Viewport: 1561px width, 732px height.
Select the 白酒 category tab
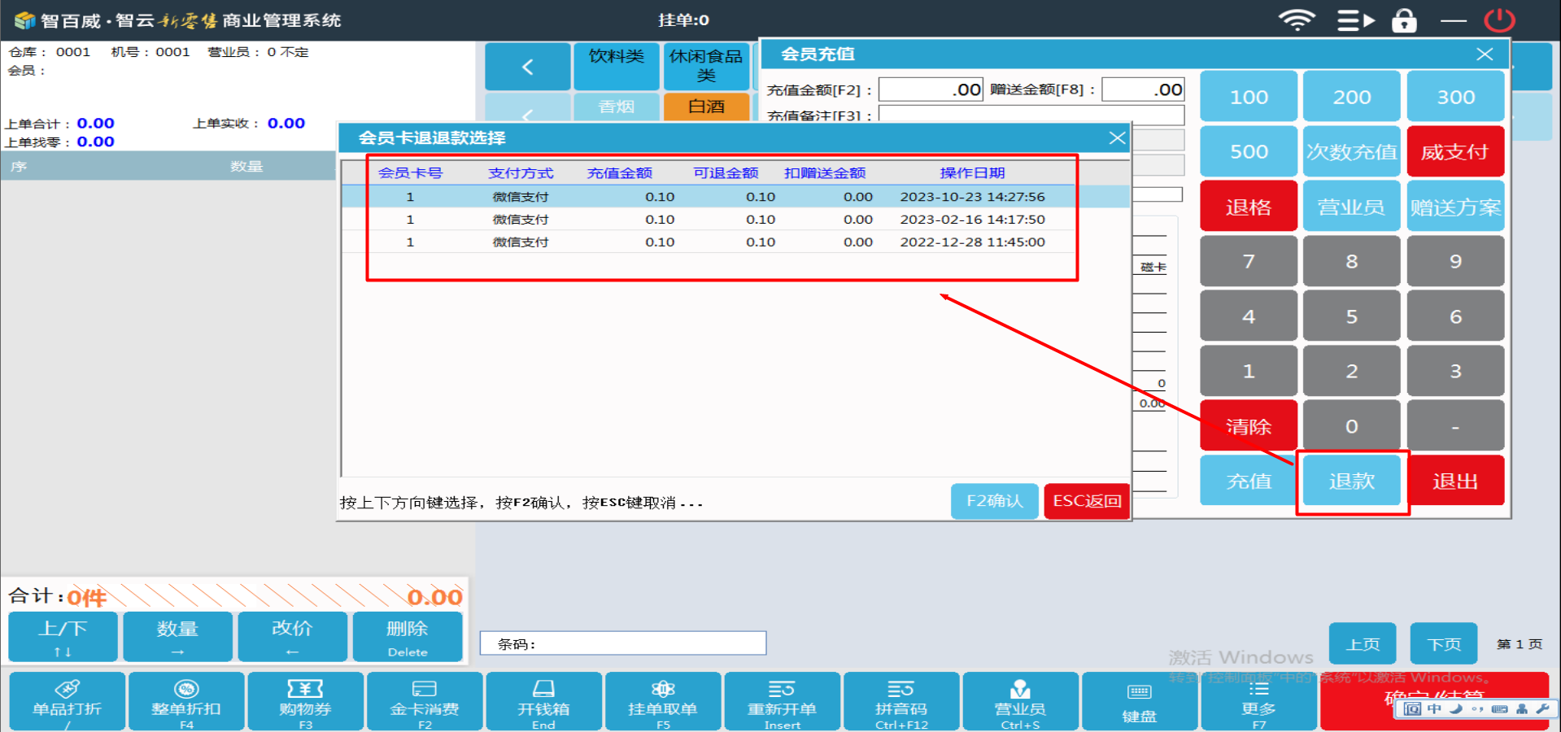705,107
